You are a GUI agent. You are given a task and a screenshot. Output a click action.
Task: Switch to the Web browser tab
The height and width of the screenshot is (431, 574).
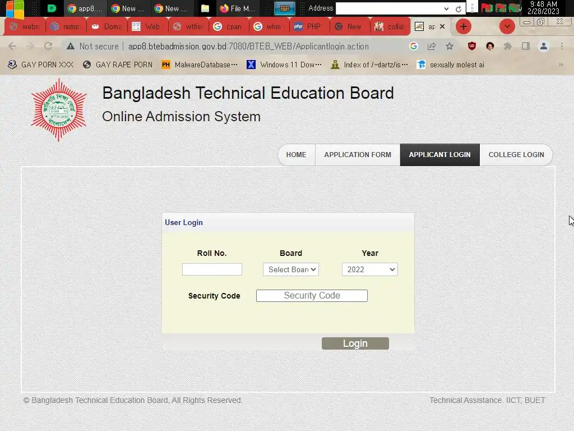(x=147, y=26)
